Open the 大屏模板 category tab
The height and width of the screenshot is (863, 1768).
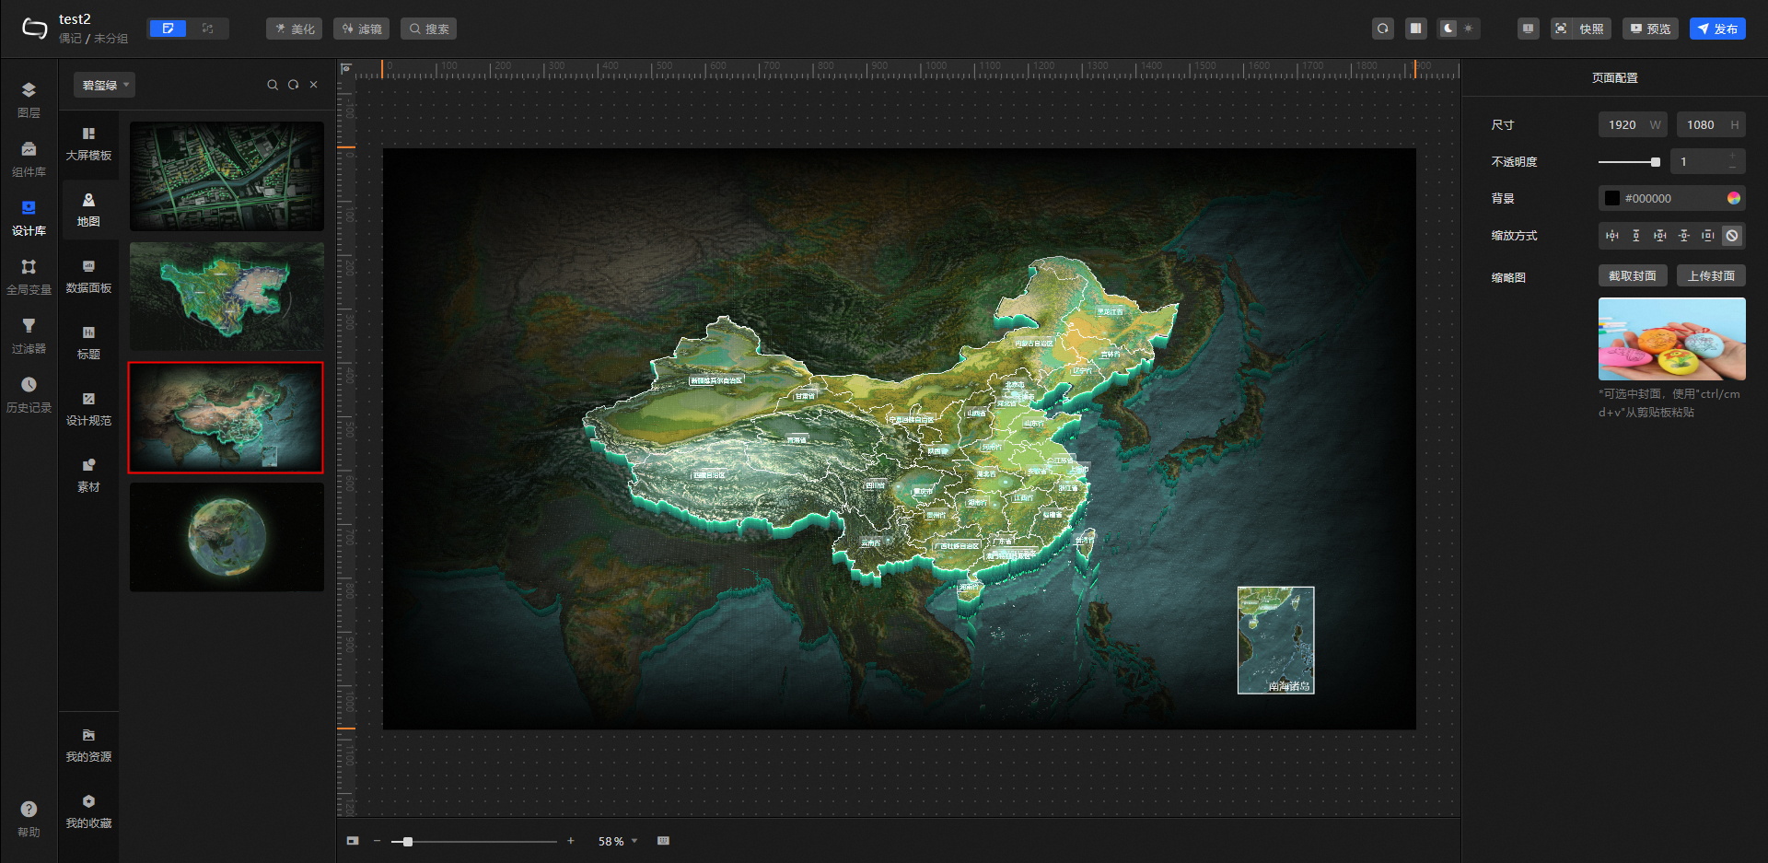(88, 145)
